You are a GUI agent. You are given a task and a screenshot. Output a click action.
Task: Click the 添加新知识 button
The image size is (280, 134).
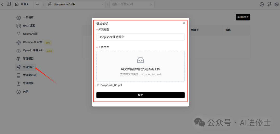(243, 17)
